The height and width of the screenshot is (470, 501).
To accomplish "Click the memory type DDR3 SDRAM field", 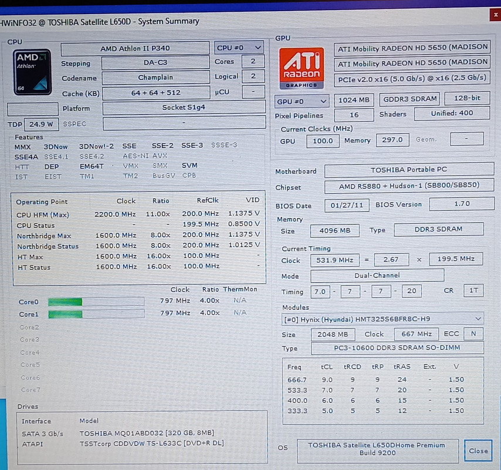I will (x=438, y=229).
